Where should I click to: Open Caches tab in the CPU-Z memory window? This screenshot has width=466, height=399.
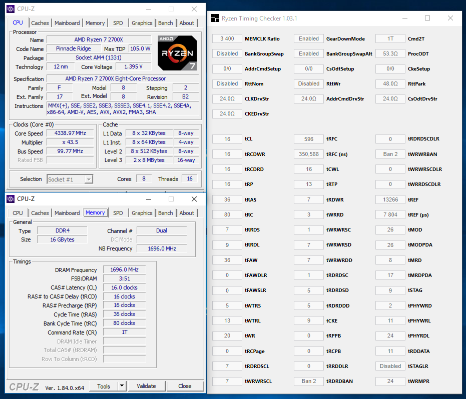[x=40, y=213]
